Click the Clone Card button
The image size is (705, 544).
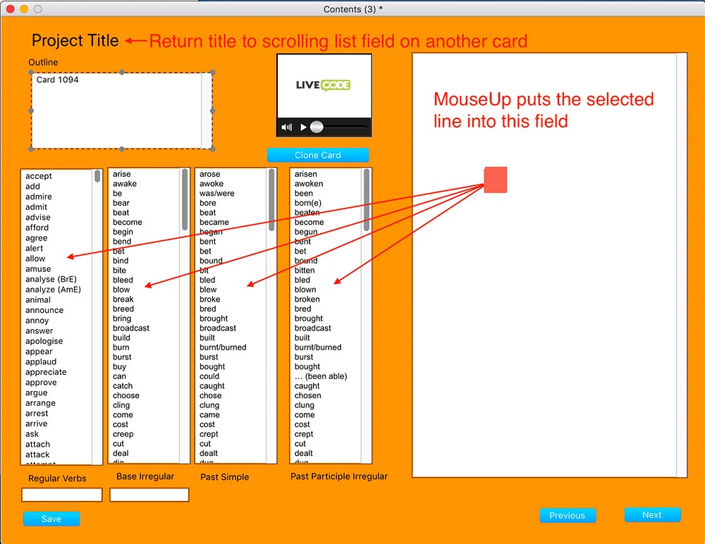[x=318, y=155]
